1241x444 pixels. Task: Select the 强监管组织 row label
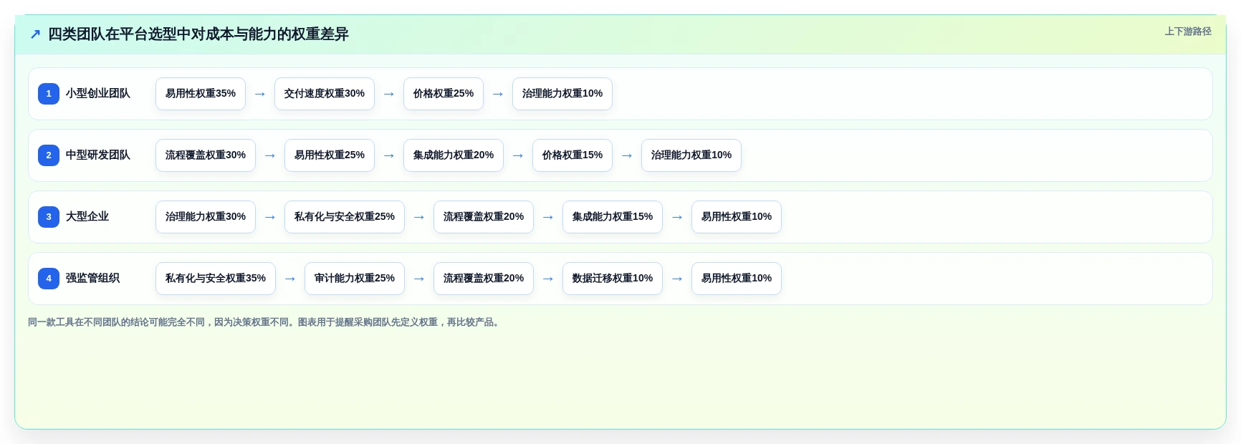coord(92,279)
